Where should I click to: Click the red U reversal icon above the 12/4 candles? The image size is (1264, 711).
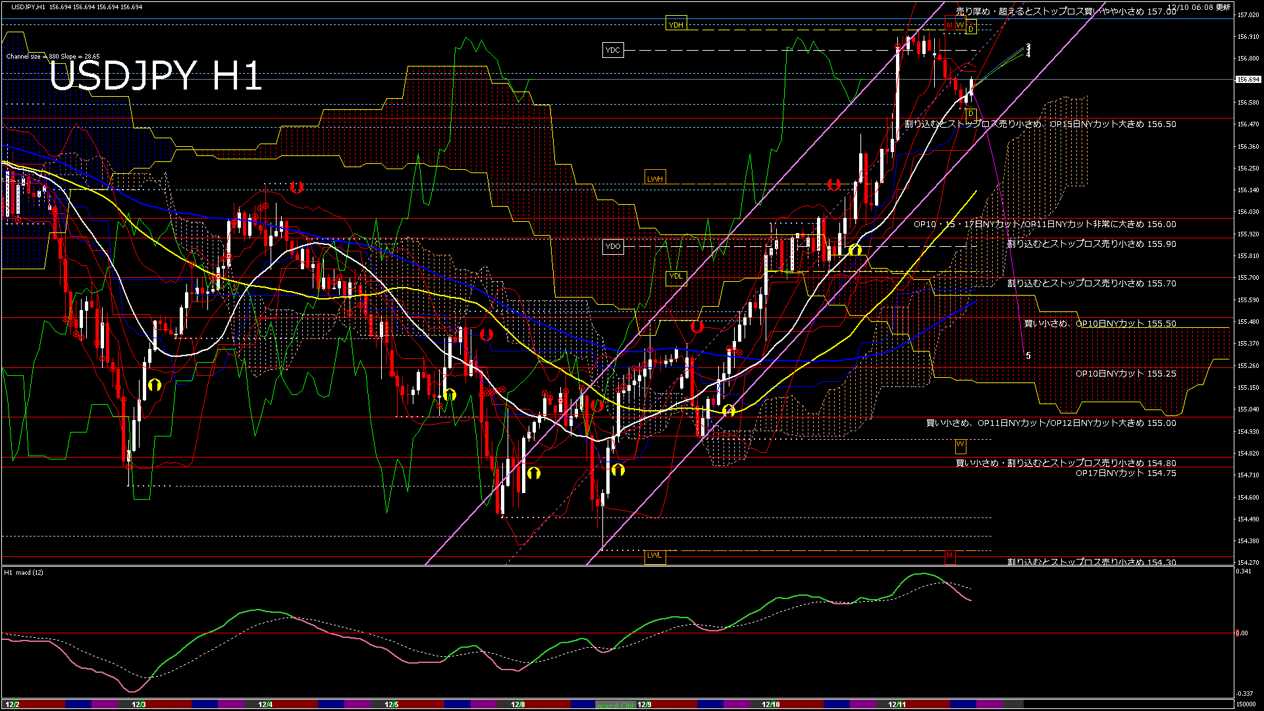(x=298, y=188)
